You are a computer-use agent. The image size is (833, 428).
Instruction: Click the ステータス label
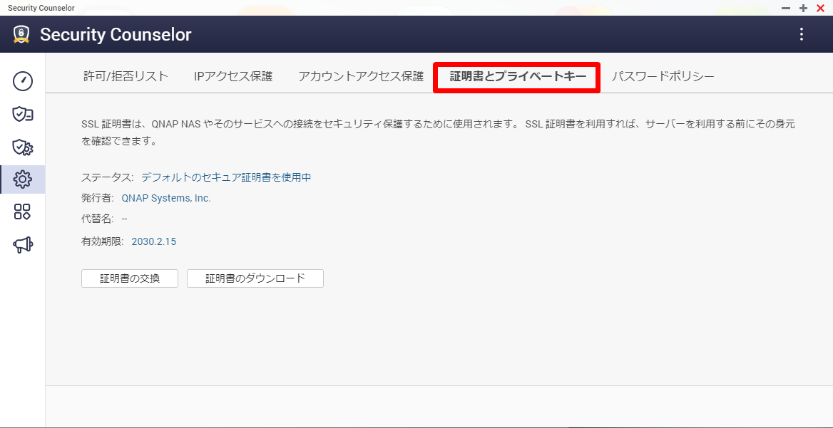(108, 177)
